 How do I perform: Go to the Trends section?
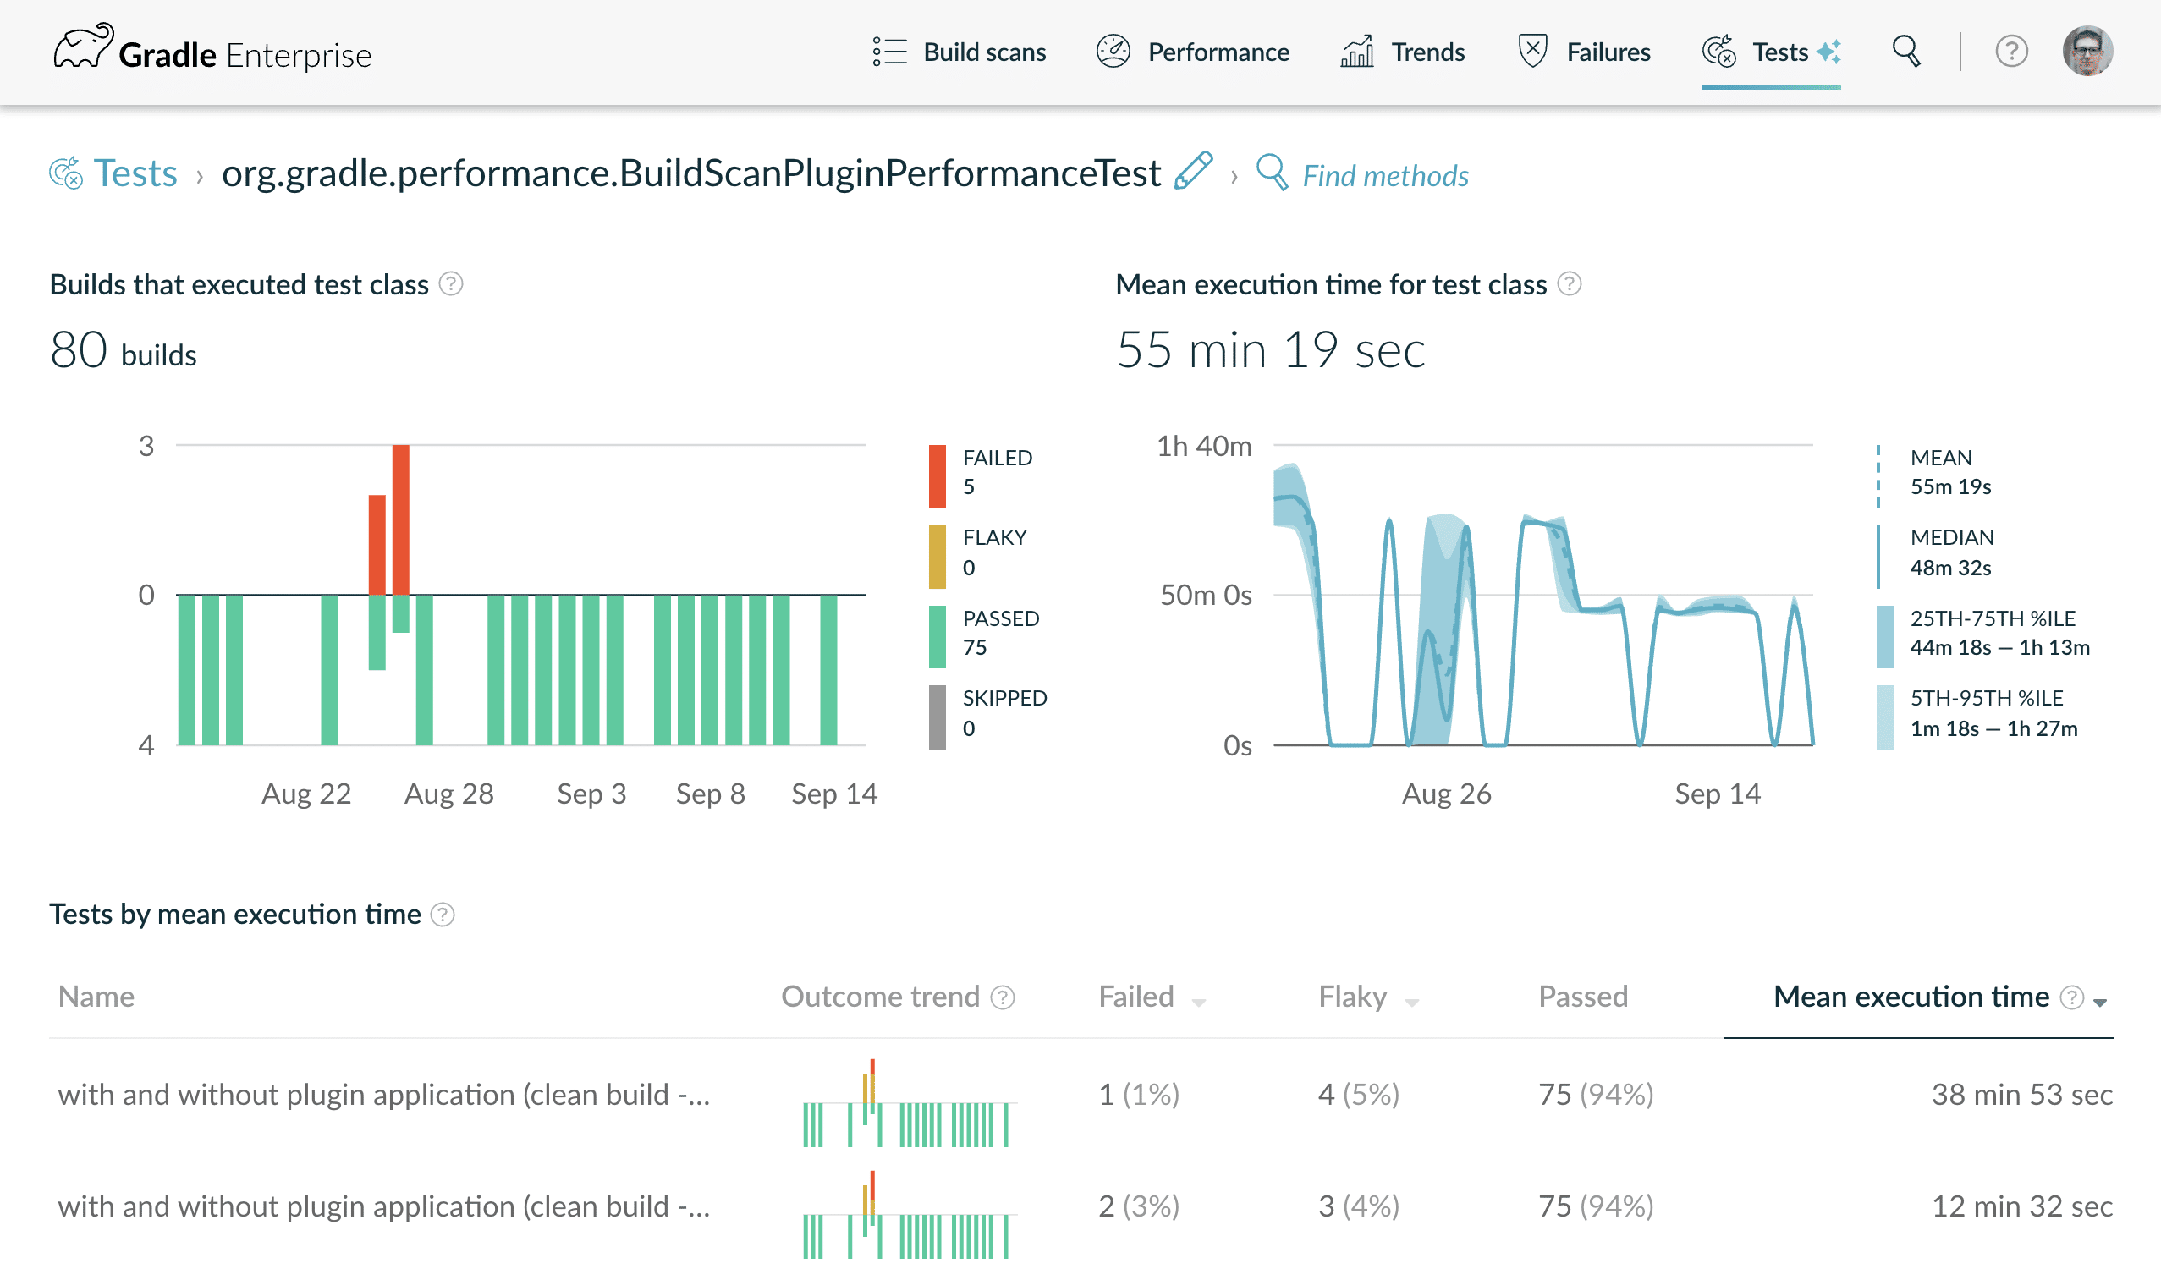pos(1402,52)
